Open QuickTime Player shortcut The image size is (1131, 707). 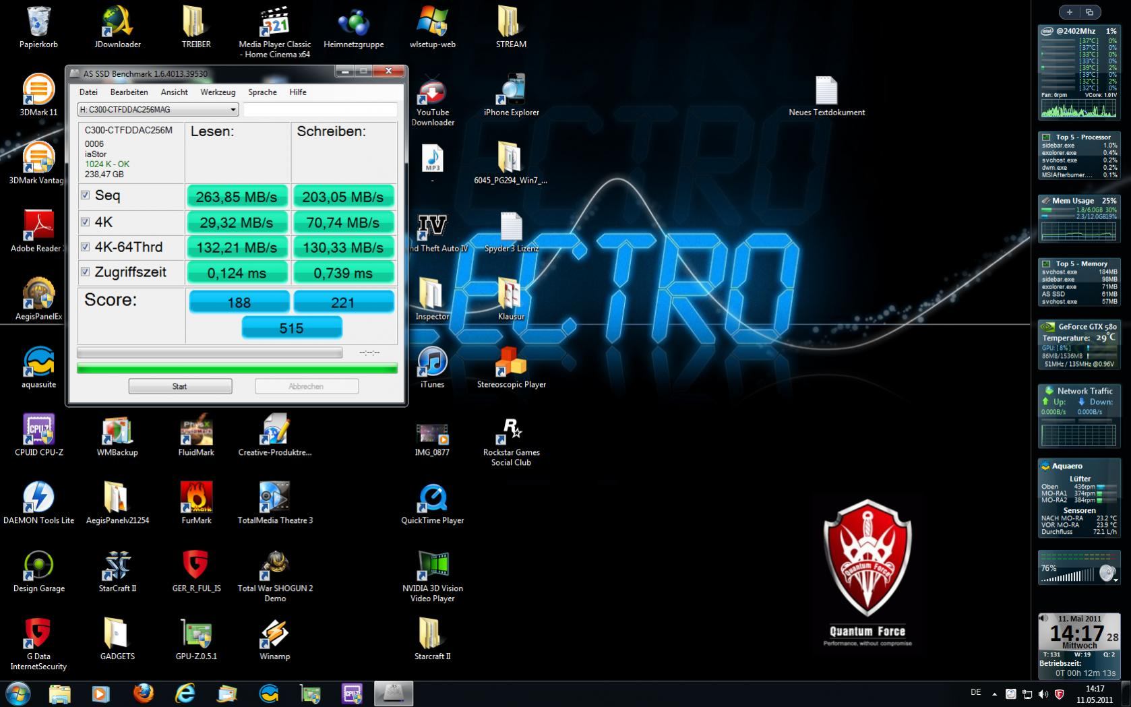pos(432,503)
